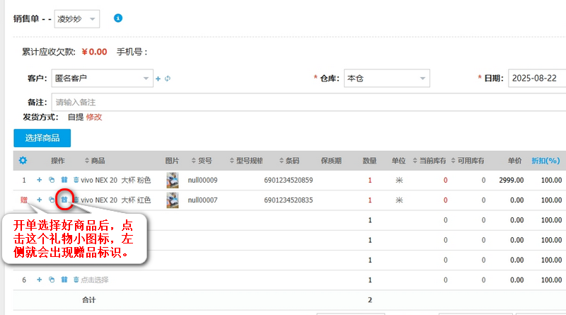The width and height of the screenshot is (566, 315).
Task: Click the 赠 gift marker on 红色 row
Action: 24,200
